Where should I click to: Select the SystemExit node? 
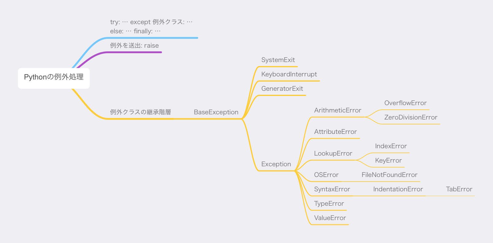tap(278, 60)
